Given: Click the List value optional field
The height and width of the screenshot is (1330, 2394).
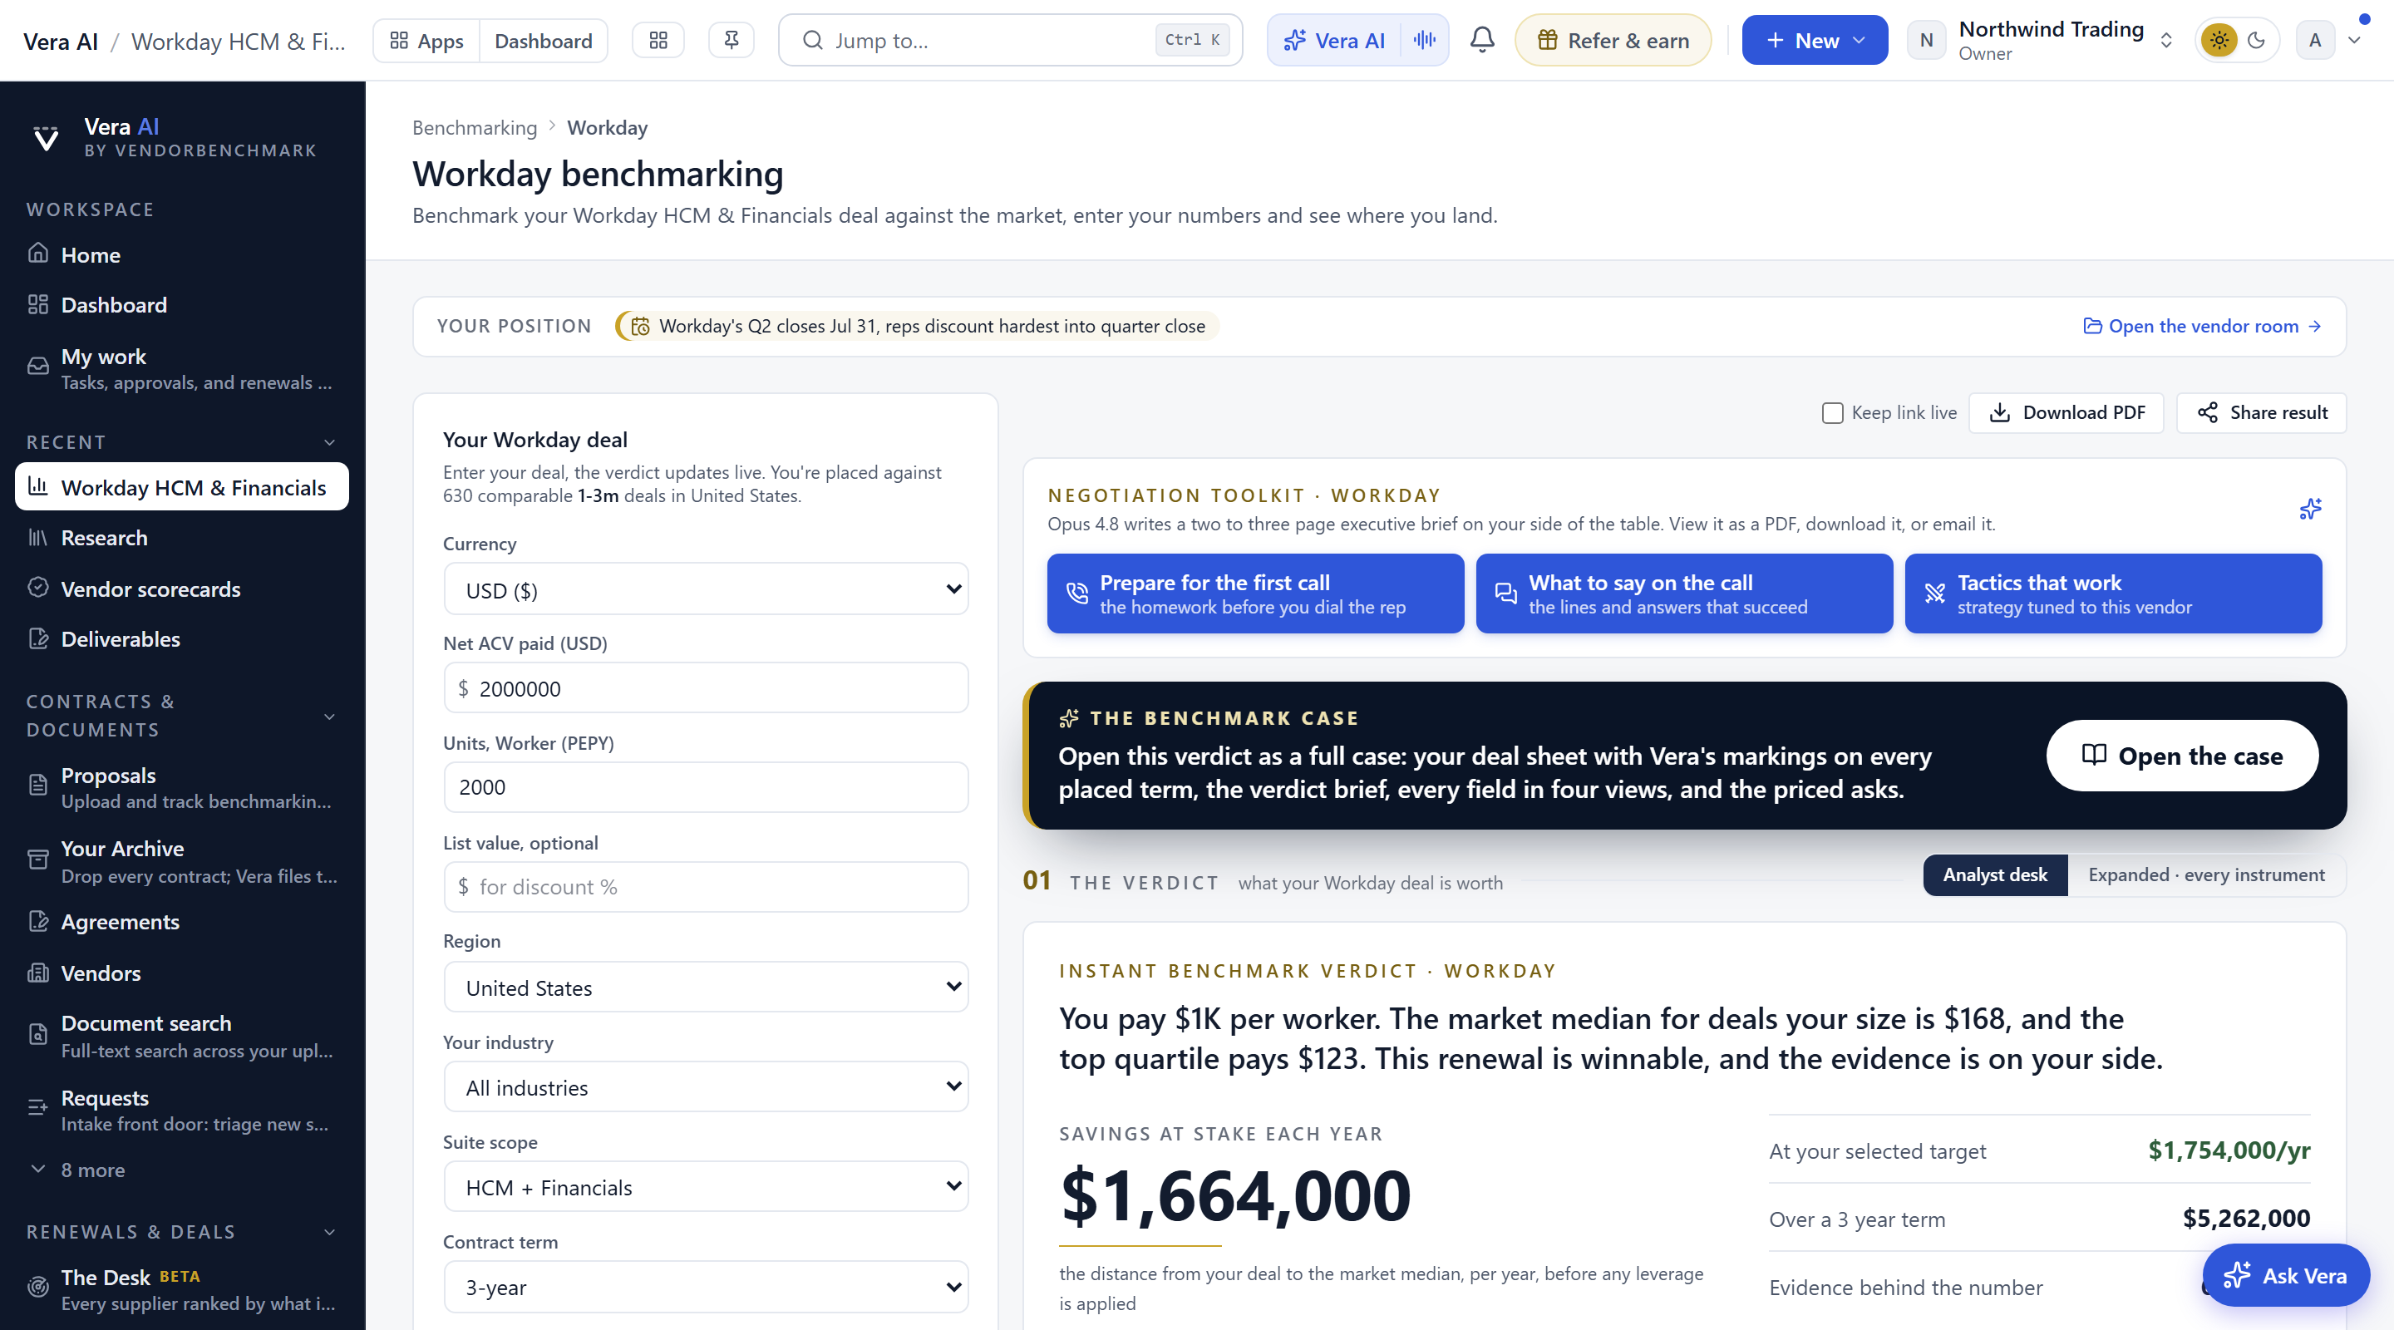Looking at the screenshot, I should pyautogui.click(x=707, y=887).
